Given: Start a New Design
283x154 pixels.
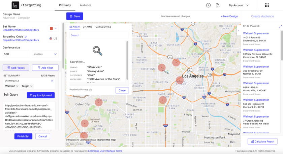Looking at the screenshot, I should point(229,16).
